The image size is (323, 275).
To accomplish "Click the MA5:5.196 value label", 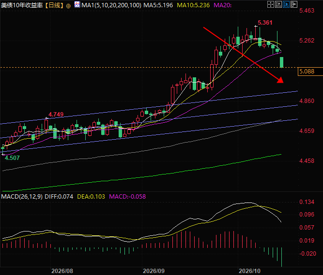I will coord(158,5).
